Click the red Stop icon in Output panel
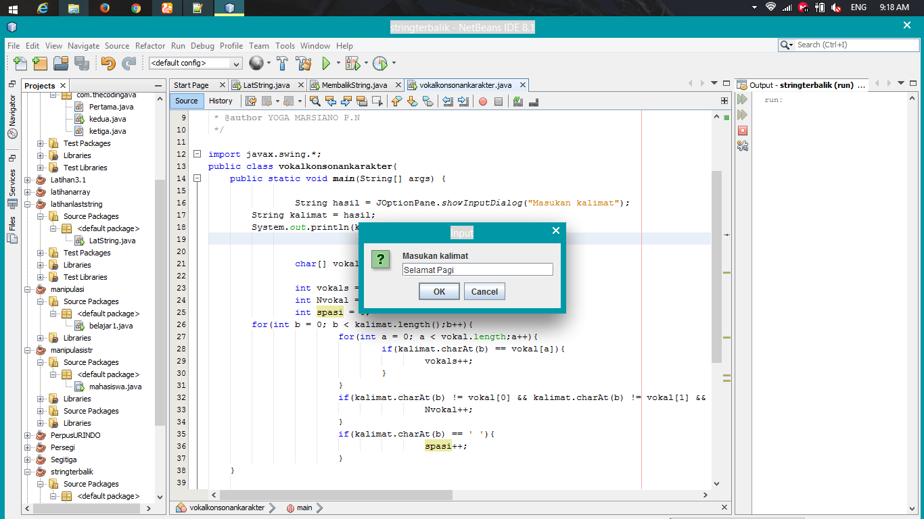Screen dimensions: 924x519 coord(743,130)
